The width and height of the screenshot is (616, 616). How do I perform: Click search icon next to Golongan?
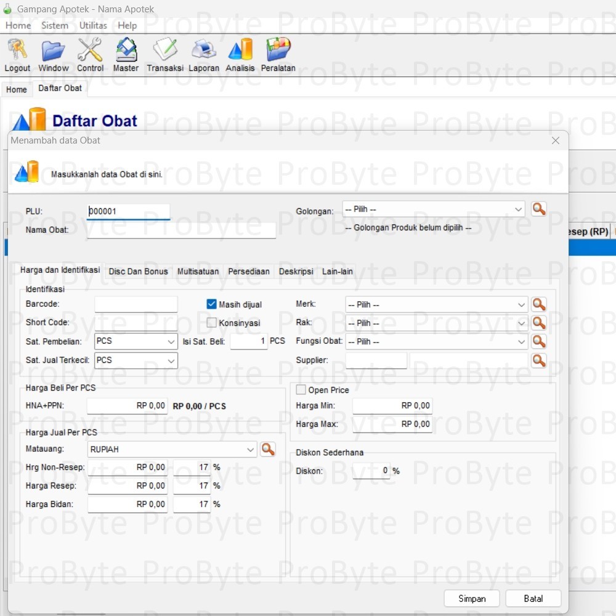(x=539, y=209)
